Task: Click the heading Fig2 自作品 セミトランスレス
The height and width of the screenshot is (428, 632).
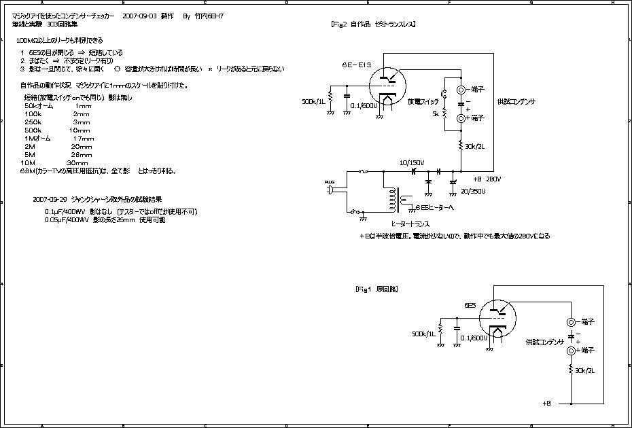Action: (373, 24)
